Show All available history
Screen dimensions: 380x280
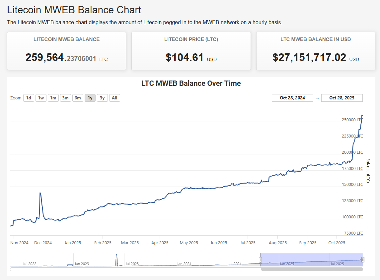(114, 98)
